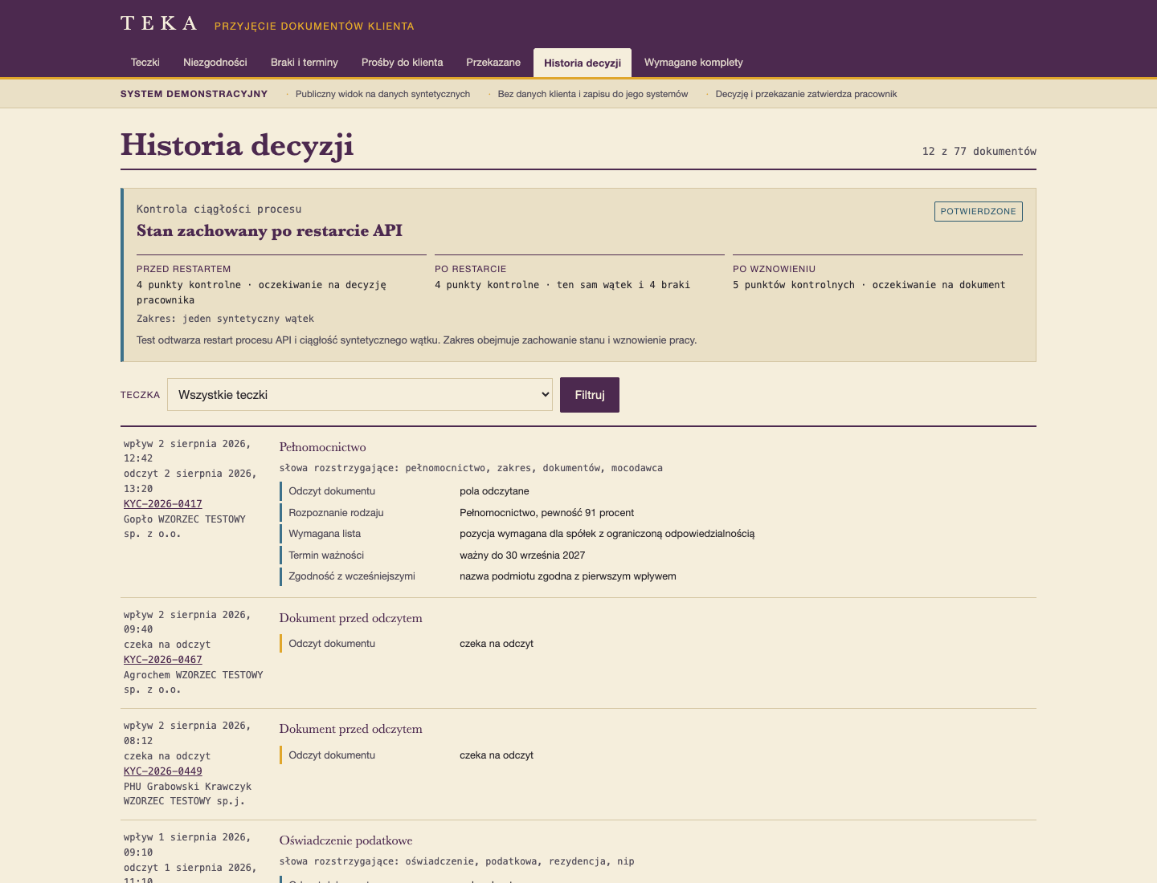
Task: Click 'Kontrola ciągłości procesu' label
Action: [x=219, y=210]
